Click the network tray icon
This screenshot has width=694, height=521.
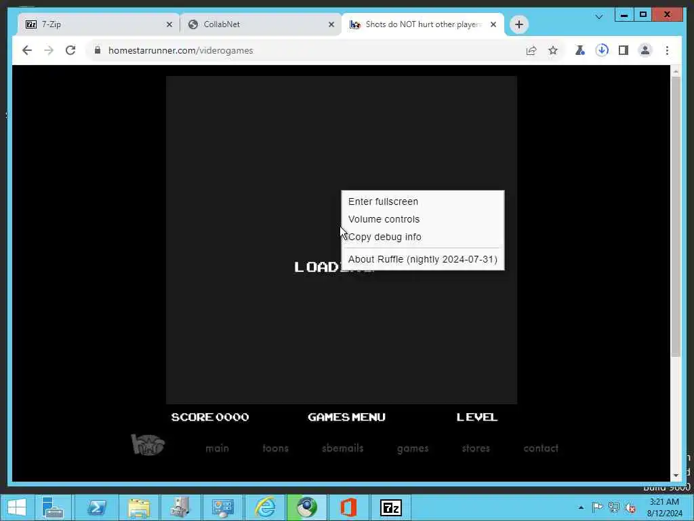pos(614,507)
